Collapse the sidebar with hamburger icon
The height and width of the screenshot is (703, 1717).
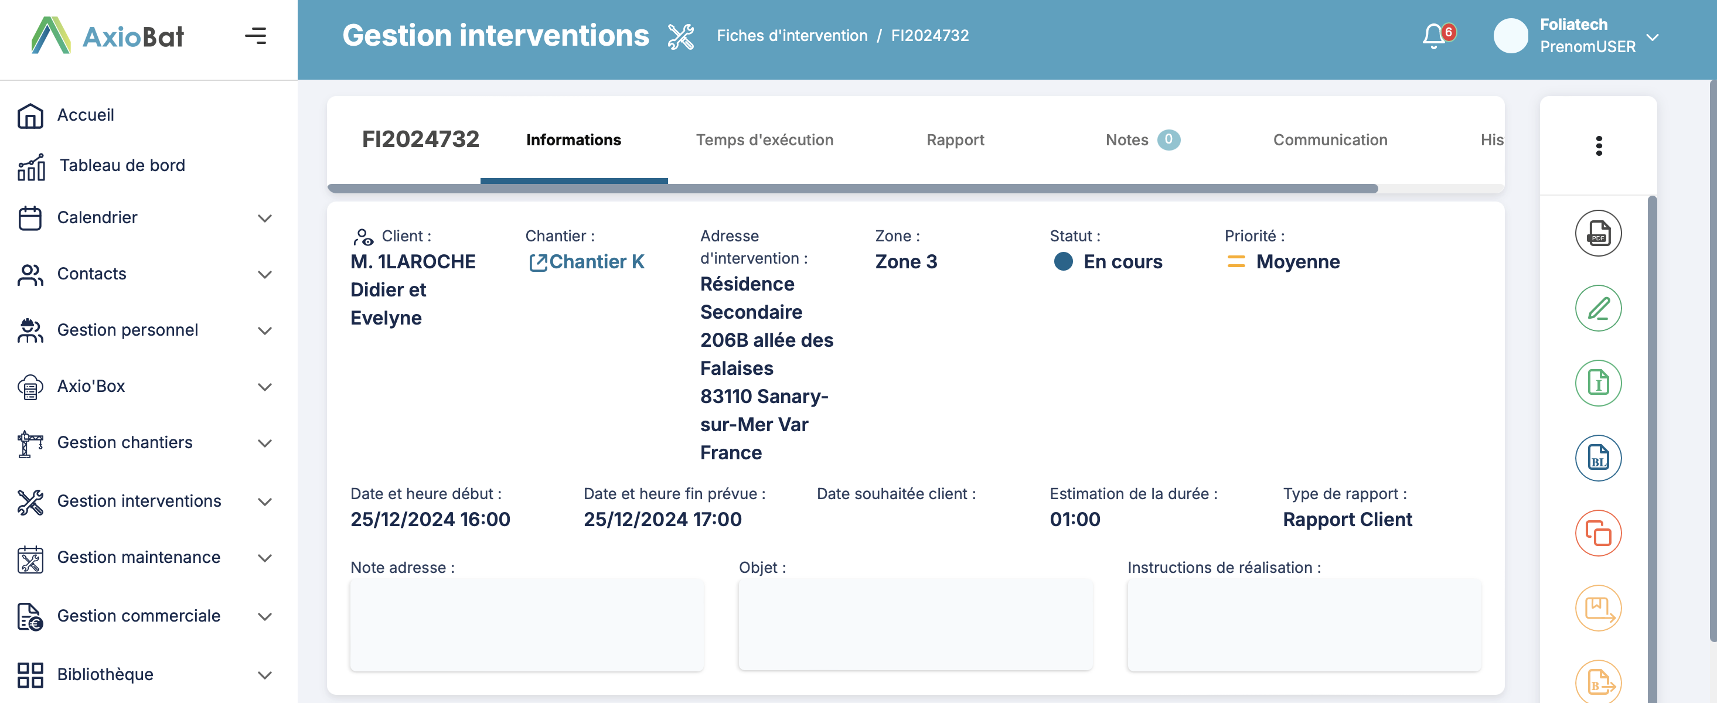click(255, 36)
